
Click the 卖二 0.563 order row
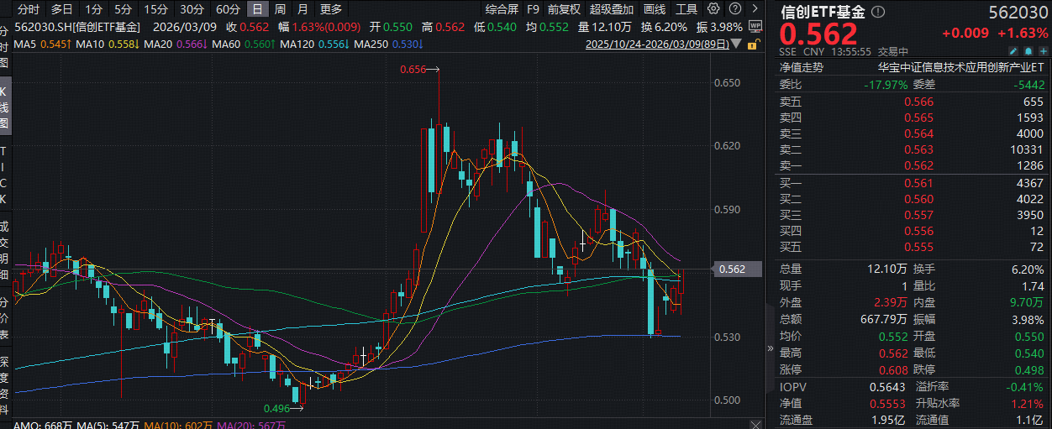(x=912, y=149)
